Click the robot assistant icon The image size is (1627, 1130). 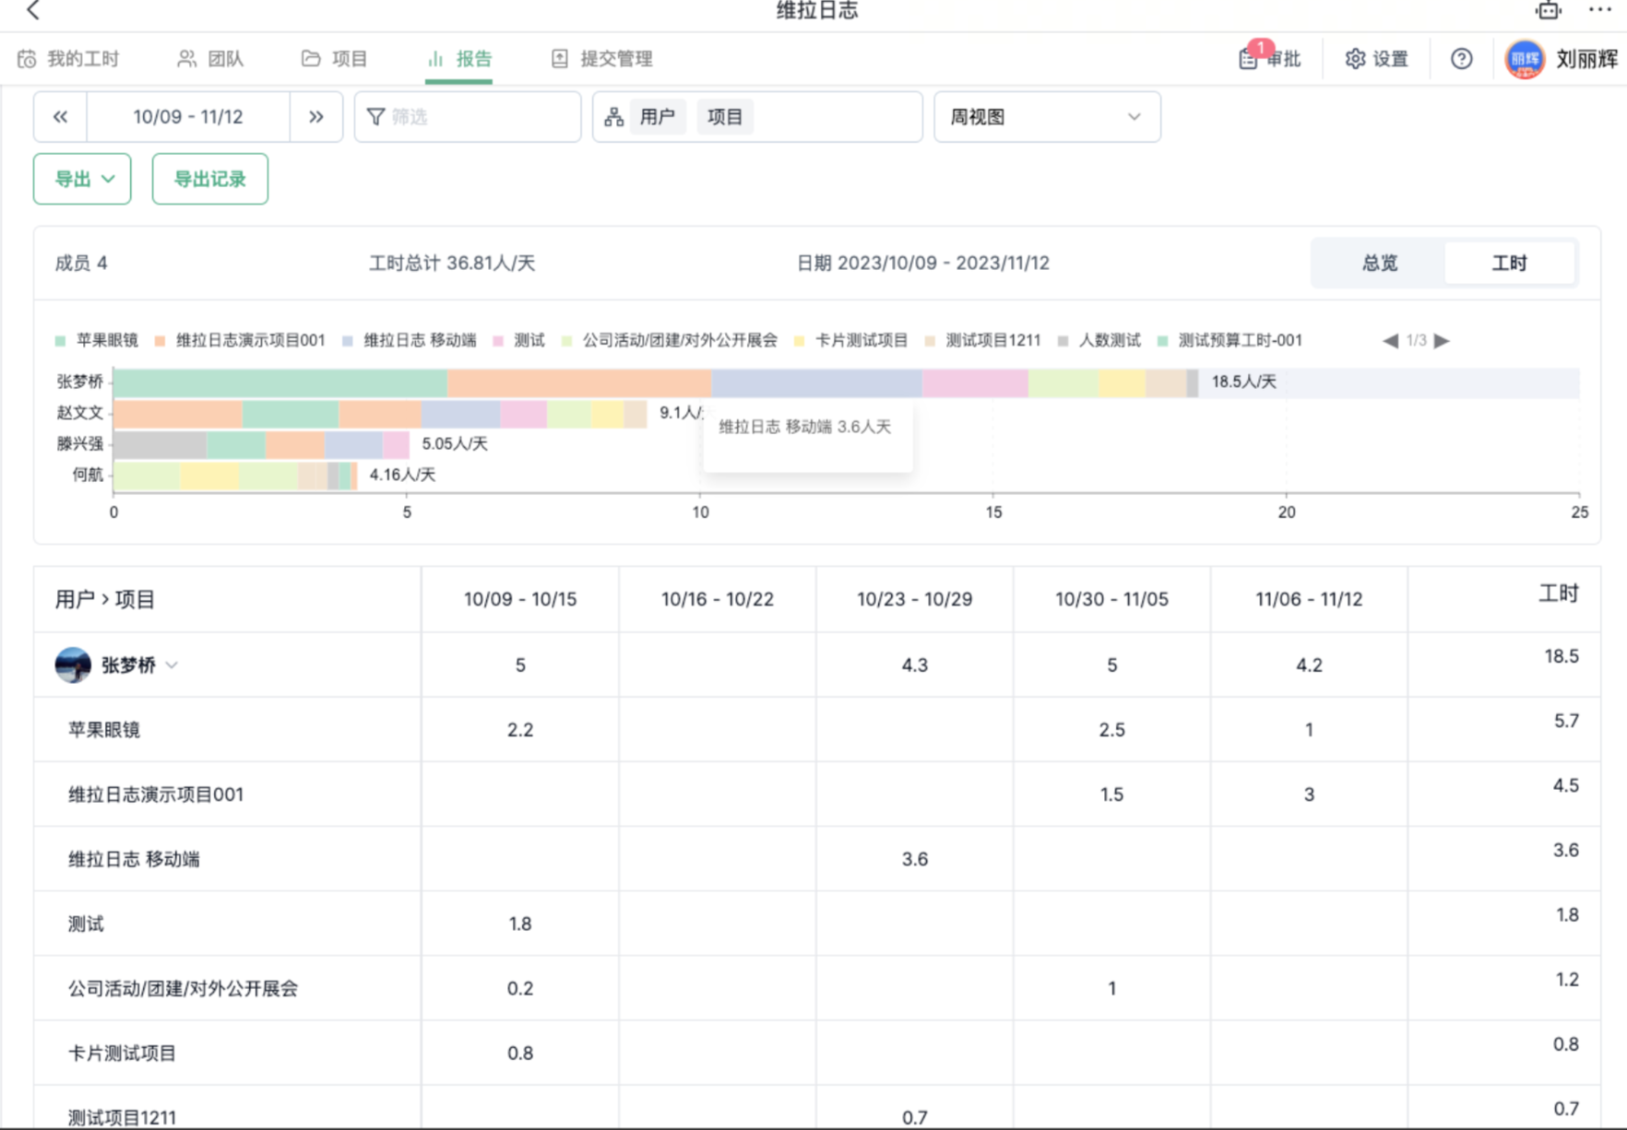point(1548,11)
